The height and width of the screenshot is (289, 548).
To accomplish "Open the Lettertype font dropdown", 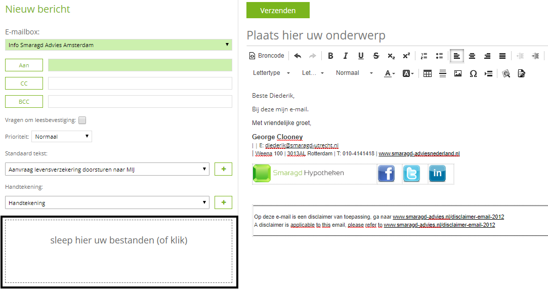I will point(272,73).
